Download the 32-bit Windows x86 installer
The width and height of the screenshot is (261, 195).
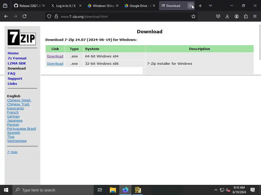pyautogui.click(x=55, y=63)
